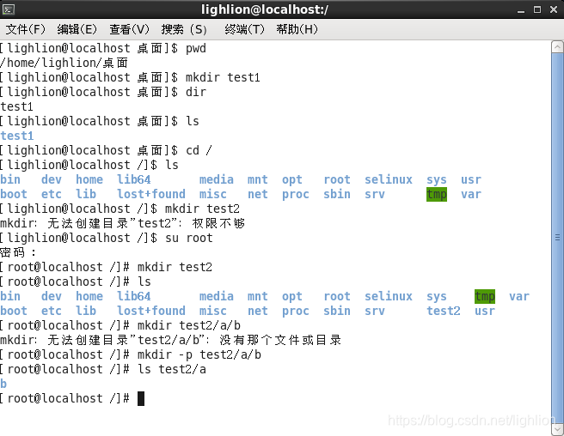Open the 文件(F) menu
This screenshot has width=564, height=436.
point(25,29)
